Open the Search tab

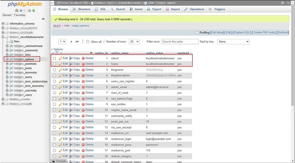coord(118,9)
